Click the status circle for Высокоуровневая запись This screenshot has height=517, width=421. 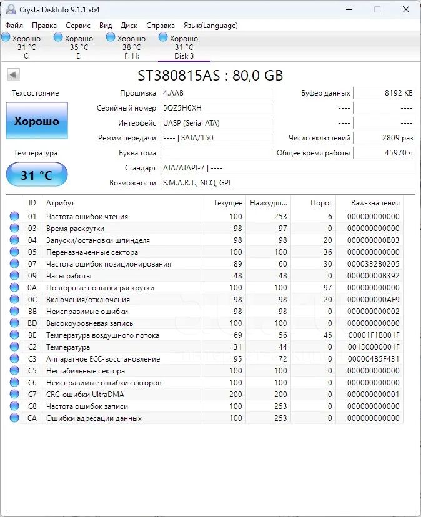[x=14, y=323]
